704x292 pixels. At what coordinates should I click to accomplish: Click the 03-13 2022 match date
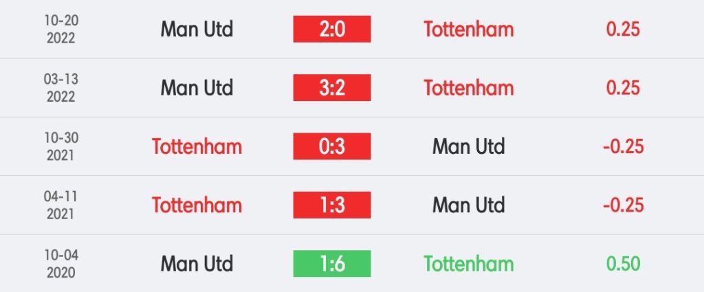coord(61,88)
